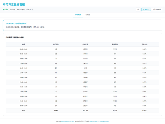Switch to the 小时维度 tab
The image size is (165, 124).
[78, 15]
